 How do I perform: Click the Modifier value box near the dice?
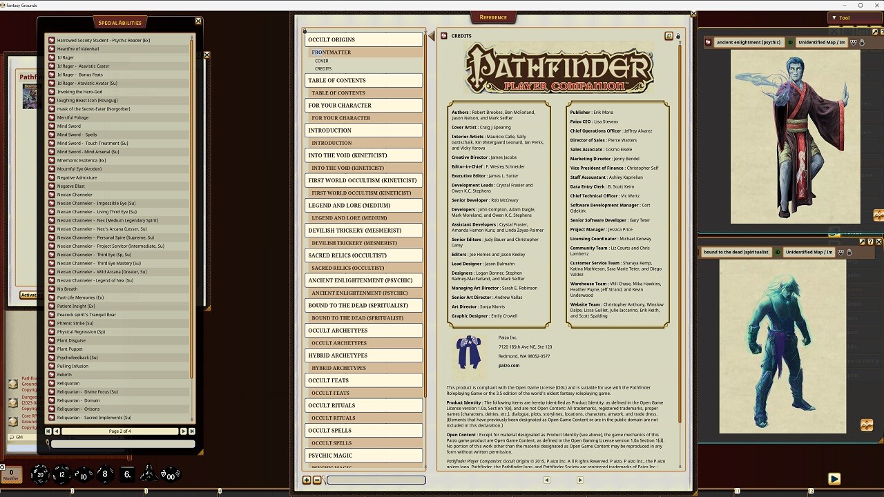[11, 474]
